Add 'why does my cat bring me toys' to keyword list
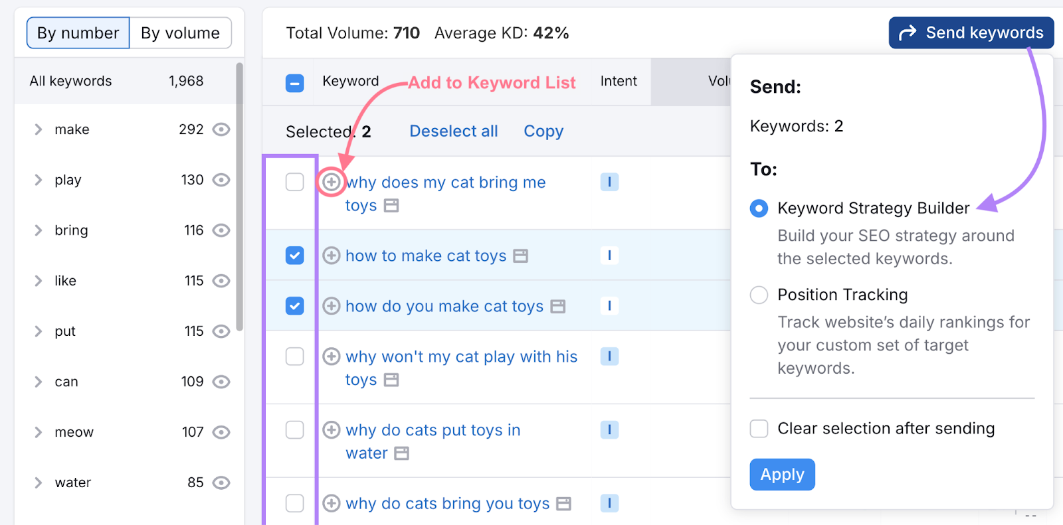 point(332,181)
